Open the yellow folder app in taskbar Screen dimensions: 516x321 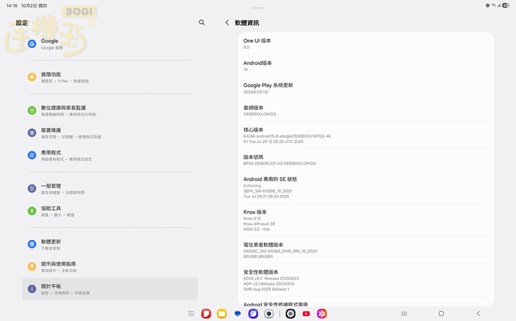click(x=222, y=313)
